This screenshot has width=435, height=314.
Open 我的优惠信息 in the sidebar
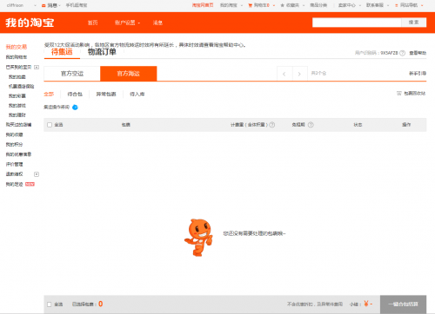[x=18, y=154]
